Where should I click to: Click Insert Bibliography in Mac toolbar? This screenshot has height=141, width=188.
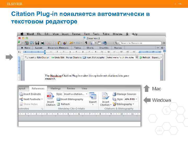tap(94, 57)
